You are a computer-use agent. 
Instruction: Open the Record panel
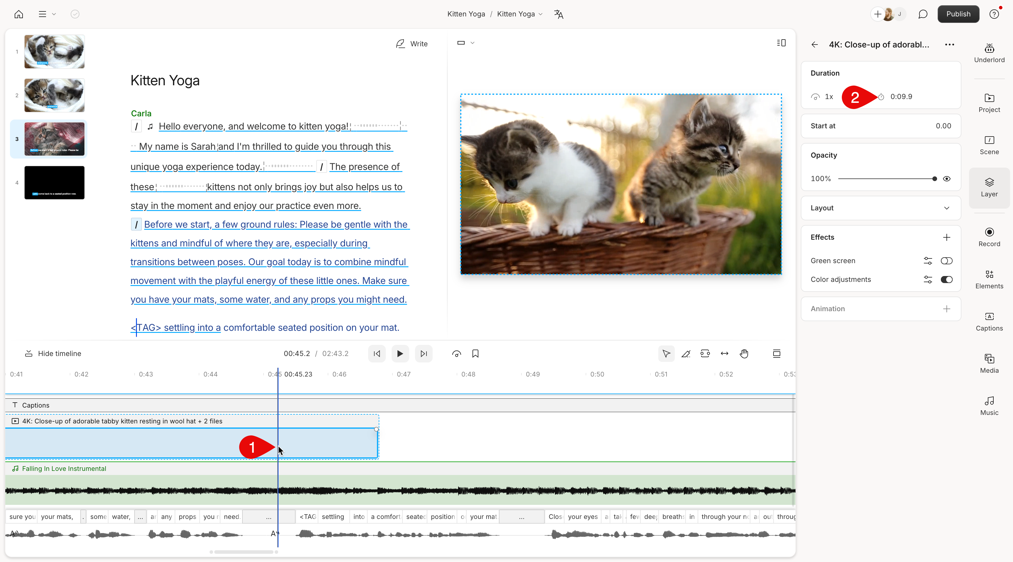click(x=989, y=237)
